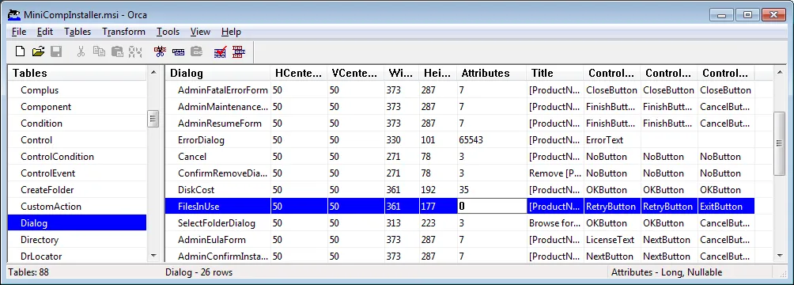794x285 pixels.
Task: Select the Cancel dialog row
Action: pyautogui.click(x=459, y=157)
